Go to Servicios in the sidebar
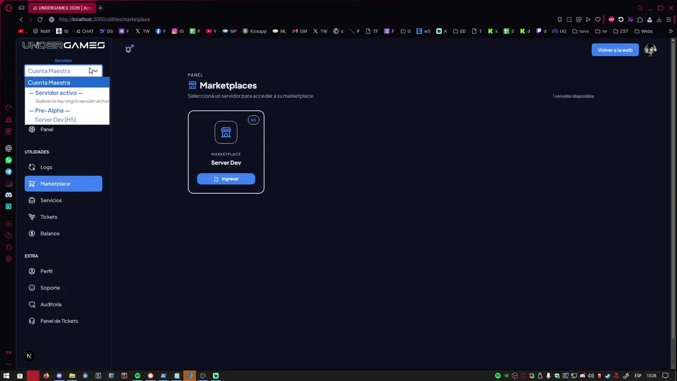677x381 pixels. (63, 200)
